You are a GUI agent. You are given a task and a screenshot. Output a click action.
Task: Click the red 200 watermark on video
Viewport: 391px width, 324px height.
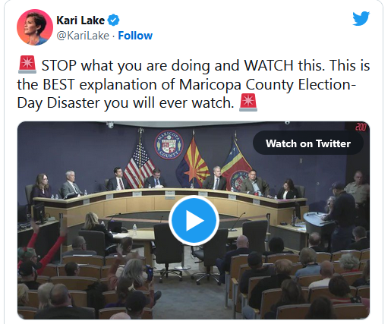point(361,127)
